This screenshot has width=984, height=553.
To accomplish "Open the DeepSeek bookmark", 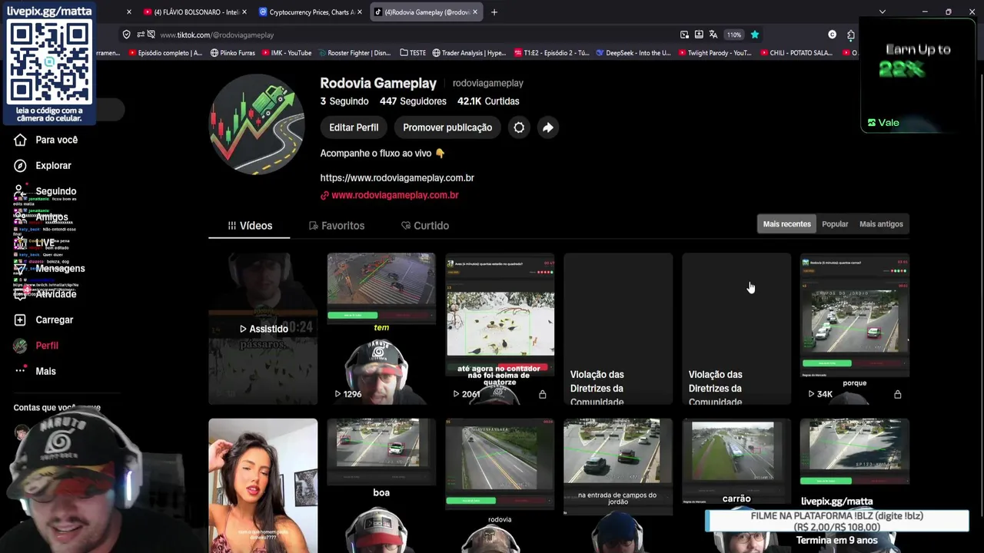I will tap(633, 53).
